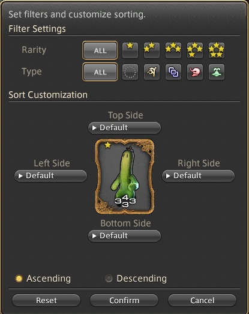This screenshot has height=314, width=249.
Task: Open the Top Side sort dropdown
Action: pyautogui.click(x=124, y=128)
